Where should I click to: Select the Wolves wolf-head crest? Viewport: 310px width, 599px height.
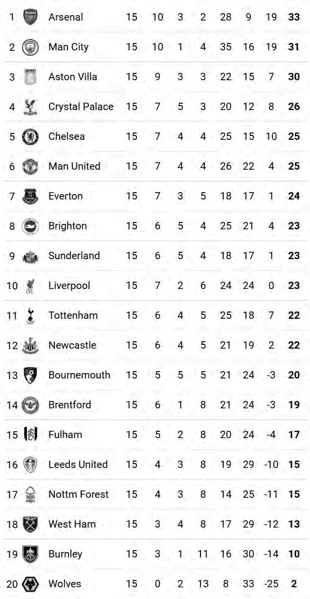coord(30,584)
